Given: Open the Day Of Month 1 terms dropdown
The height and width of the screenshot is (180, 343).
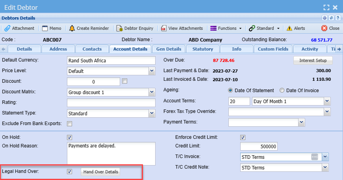Looking at the screenshot, I should pos(327,101).
